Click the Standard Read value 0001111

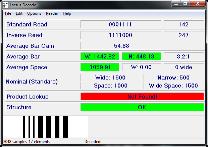[x=120, y=24]
